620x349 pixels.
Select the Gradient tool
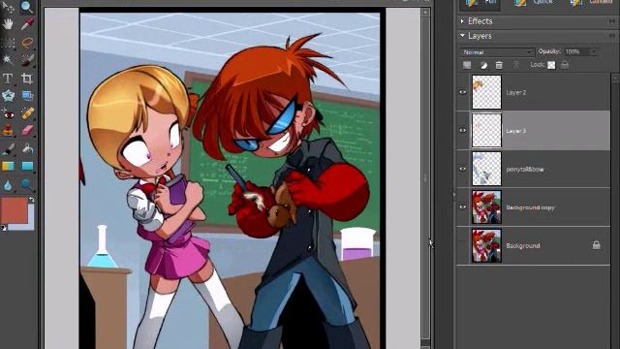click(x=8, y=166)
